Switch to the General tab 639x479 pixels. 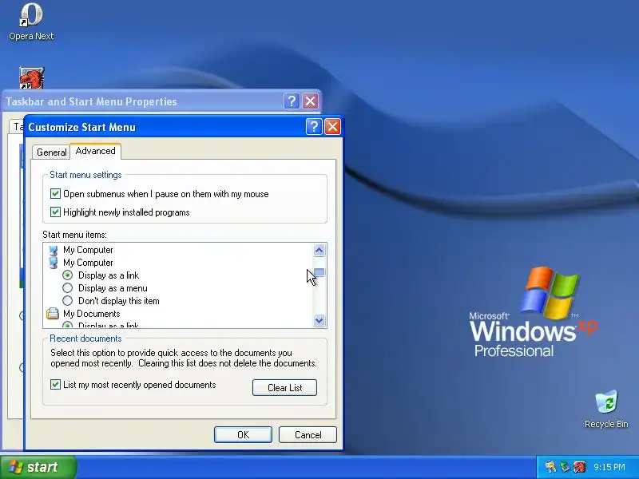(x=51, y=152)
